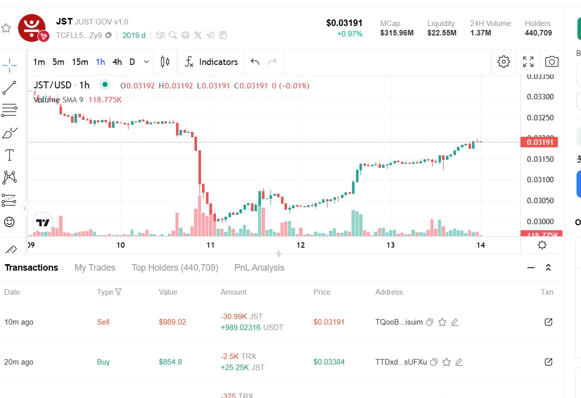The height and width of the screenshot is (398, 581).
Task: Open the whitepaper book icon in header
Action: [x=223, y=35]
